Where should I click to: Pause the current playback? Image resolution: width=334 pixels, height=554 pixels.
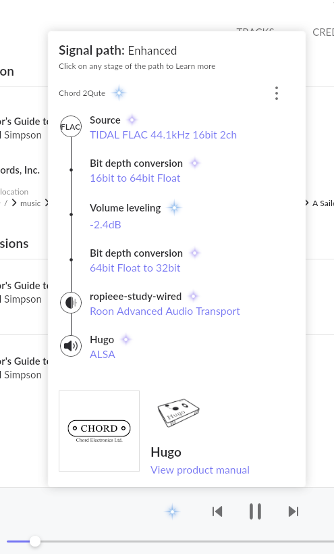pyautogui.click(x=255, y=511)
